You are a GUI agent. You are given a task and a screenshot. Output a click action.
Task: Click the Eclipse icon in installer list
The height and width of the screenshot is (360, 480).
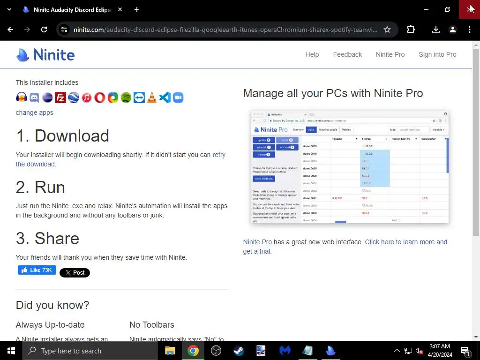click(47, 97)
